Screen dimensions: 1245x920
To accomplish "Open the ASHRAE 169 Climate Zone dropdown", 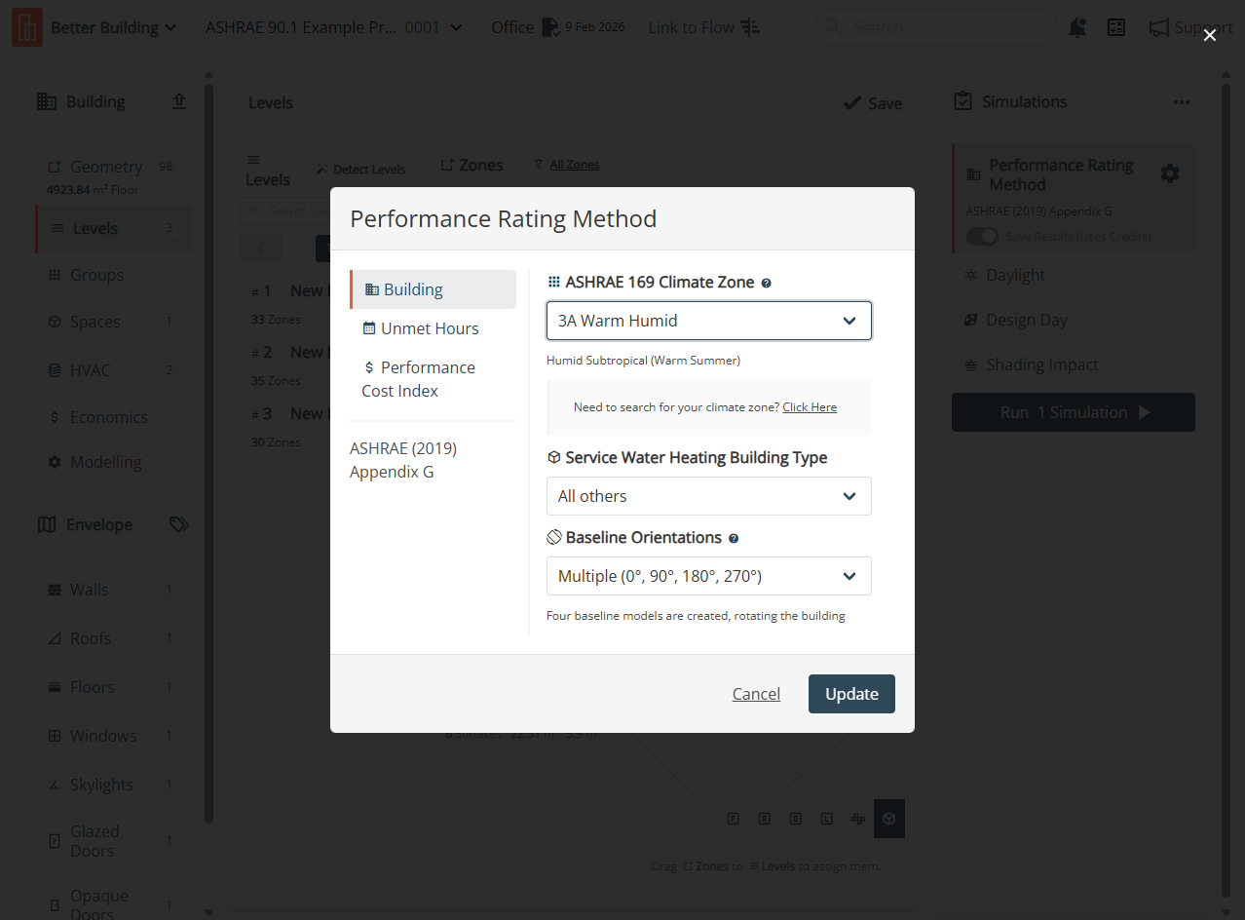I will pos(708,321).
